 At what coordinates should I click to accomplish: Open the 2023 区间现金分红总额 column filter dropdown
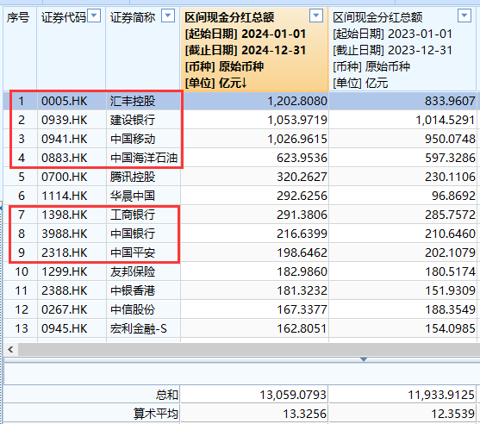464,16
